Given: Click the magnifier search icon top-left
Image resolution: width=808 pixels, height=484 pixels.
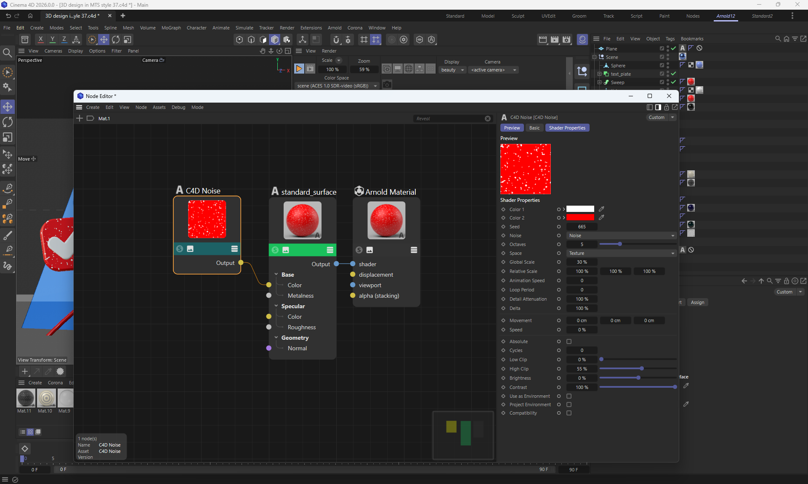Looking at the screenshot, I should pyautogui.click(x=7, y=53).
